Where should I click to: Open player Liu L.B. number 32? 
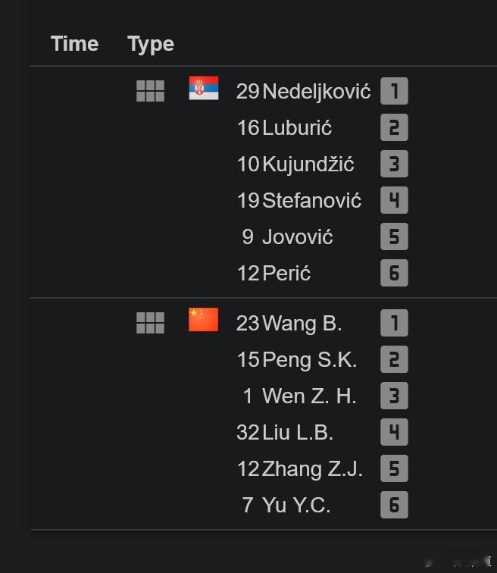click(x=285, y=432)
